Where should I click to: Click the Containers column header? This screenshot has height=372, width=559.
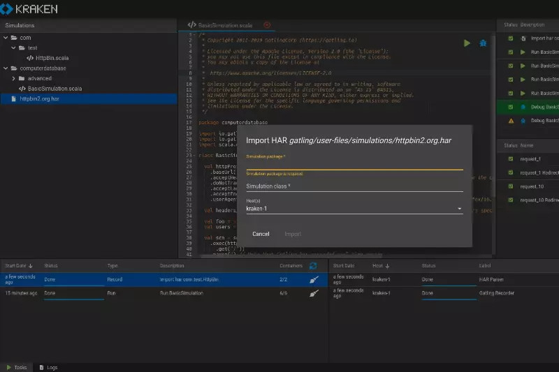291,266
